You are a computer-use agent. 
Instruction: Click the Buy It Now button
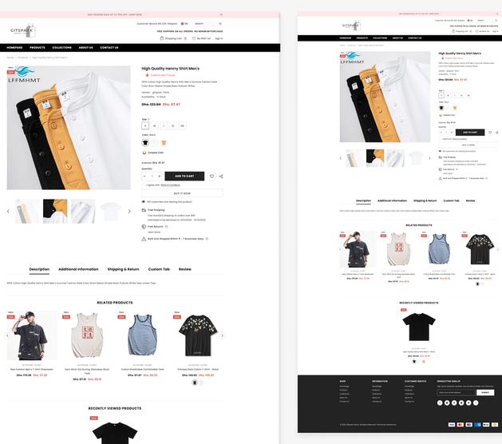(x=182, y=193)
